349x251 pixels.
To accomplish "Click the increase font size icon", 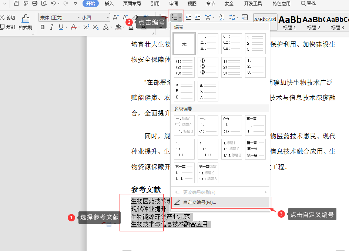I will click(116, 17).
